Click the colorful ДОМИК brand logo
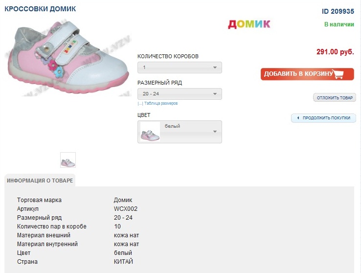 coord(249,24)
